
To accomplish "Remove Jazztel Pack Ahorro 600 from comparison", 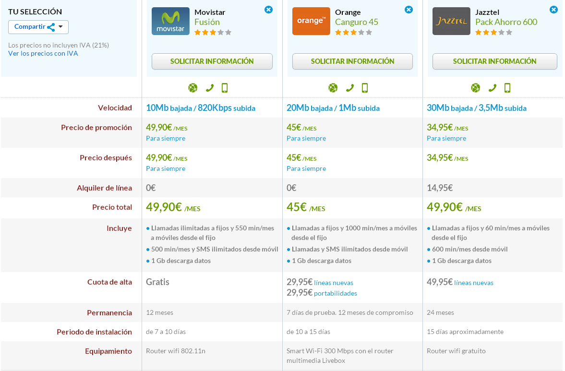I will [553, 10].
